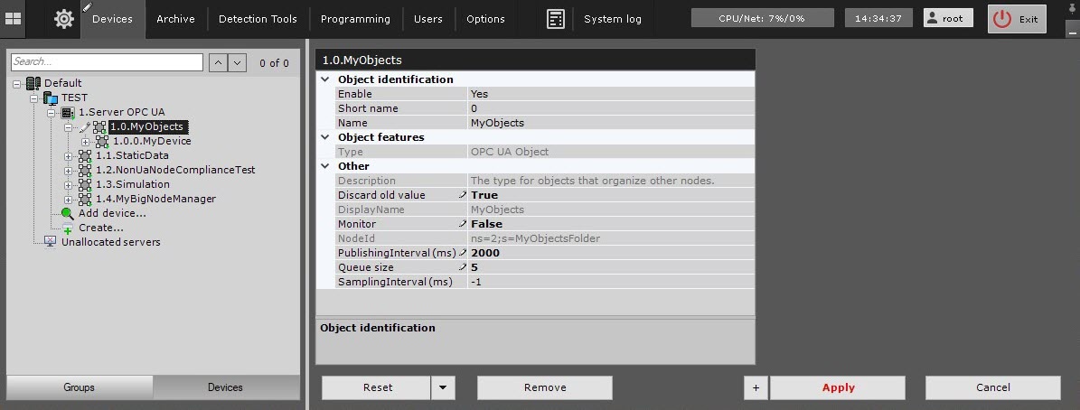
Task: Click the settings gear icon
Action: [64, 19]
